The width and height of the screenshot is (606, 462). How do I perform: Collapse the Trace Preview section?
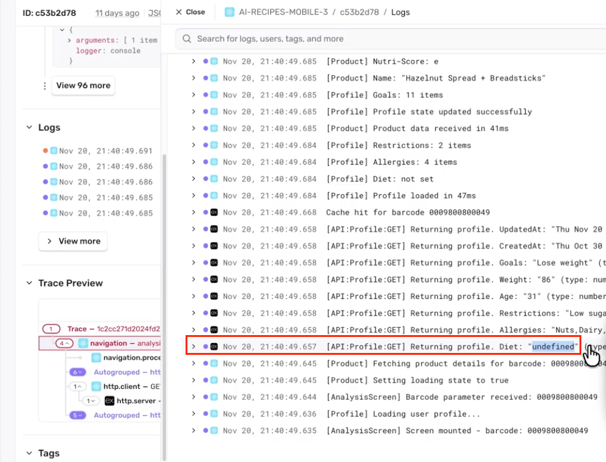28,283
